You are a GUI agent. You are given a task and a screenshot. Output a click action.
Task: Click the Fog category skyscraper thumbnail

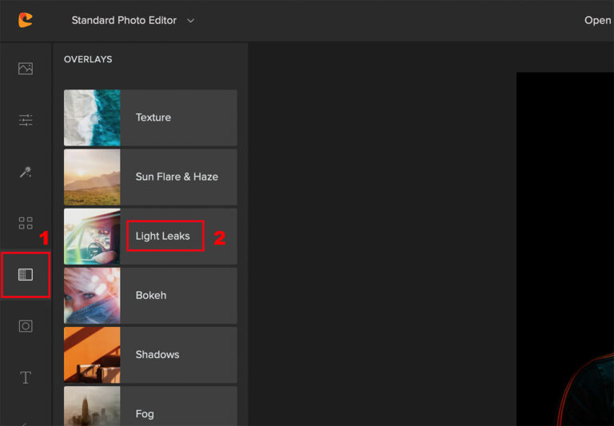(x=92, y=406)
